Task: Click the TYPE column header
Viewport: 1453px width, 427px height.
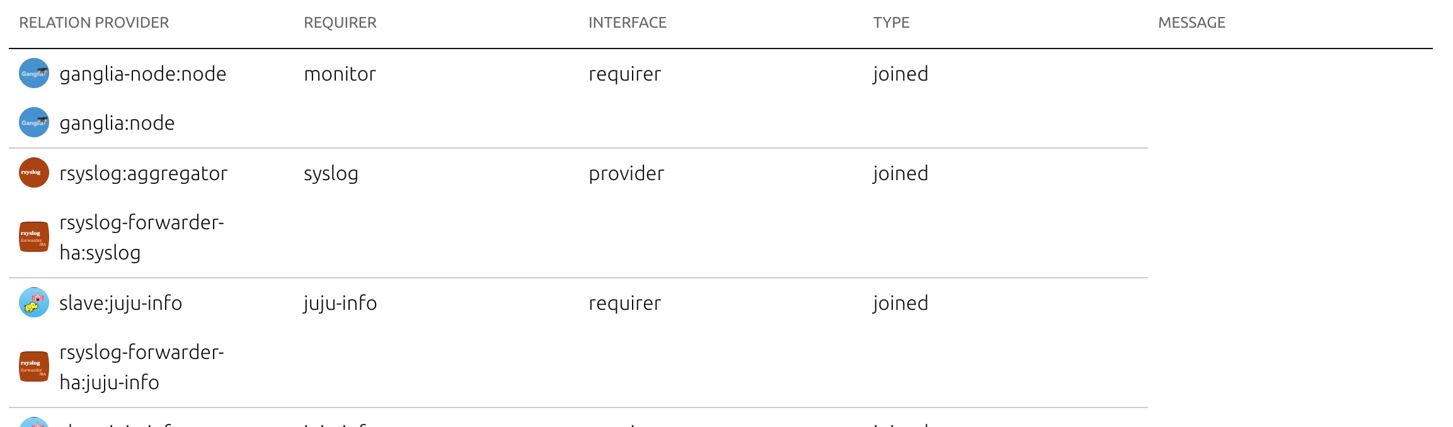Action: tap(890, 23)
